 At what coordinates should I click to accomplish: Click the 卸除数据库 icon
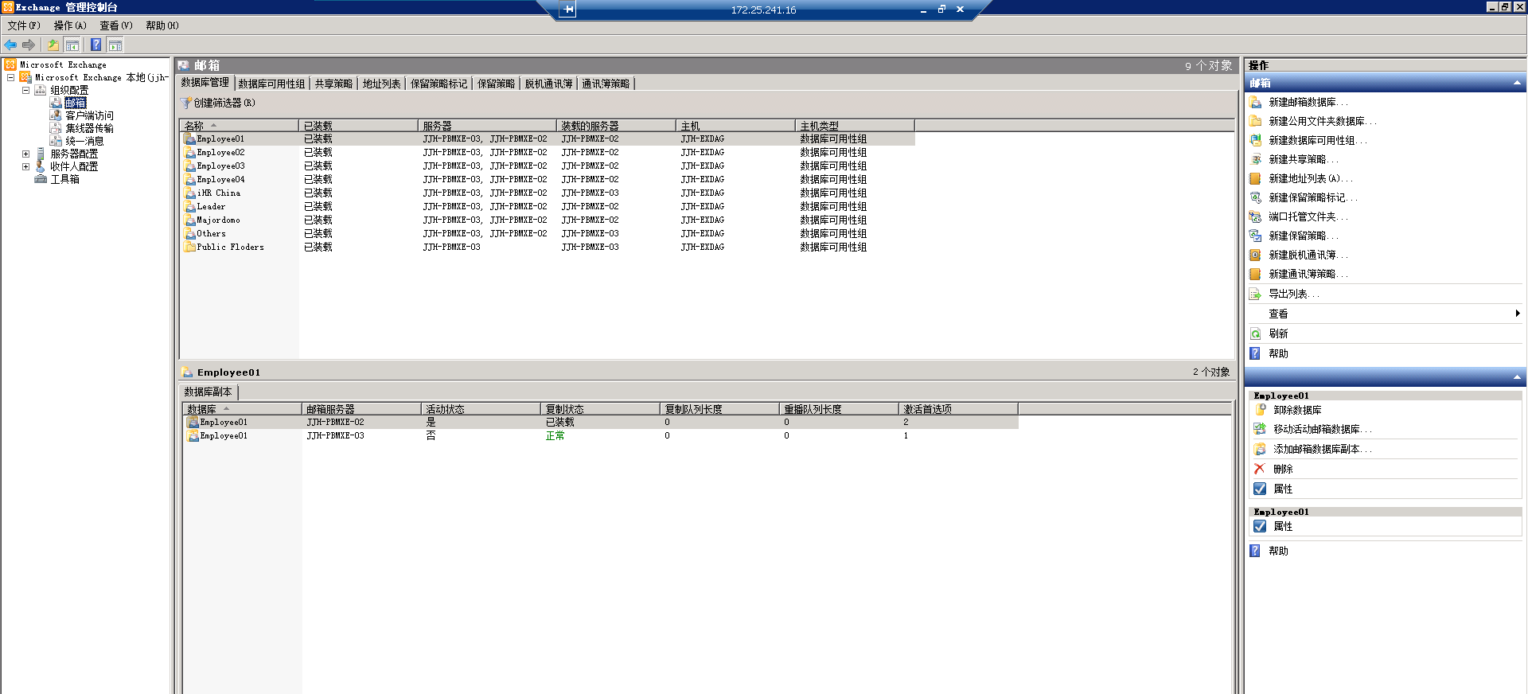point(1261,410)
